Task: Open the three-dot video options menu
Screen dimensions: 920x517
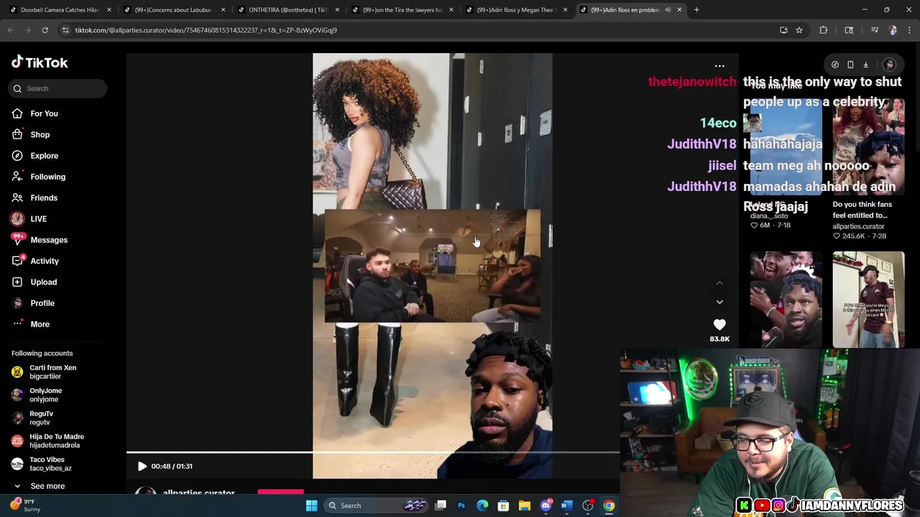Action: (x=719, y=66)
